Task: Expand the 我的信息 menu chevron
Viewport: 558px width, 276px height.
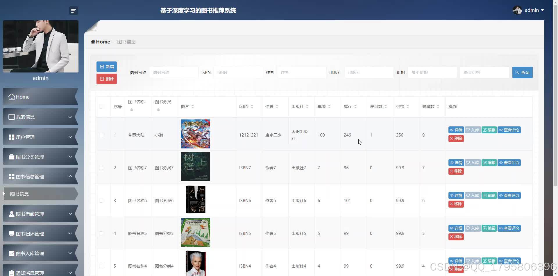Action: point(70,117)
